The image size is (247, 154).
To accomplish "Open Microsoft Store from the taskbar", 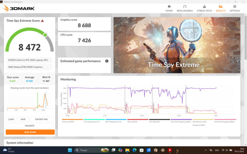I will click(141, 150).
